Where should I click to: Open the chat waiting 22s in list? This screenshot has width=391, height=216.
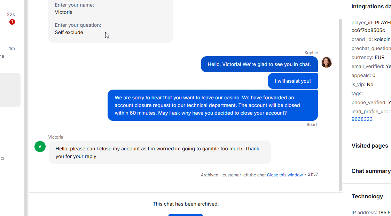tap(10, 18)
